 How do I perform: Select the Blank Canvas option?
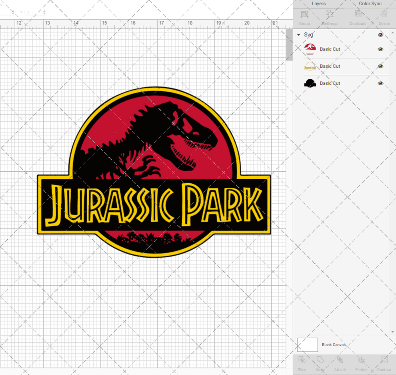[334, 345]
